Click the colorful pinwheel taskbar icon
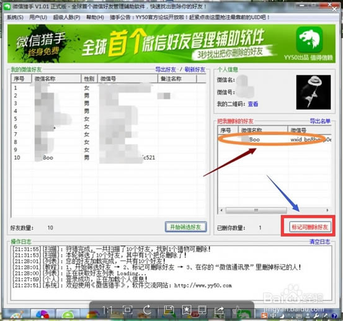This screenshot has height=321, width=343. pyautogui.click(x=43, y=315)
